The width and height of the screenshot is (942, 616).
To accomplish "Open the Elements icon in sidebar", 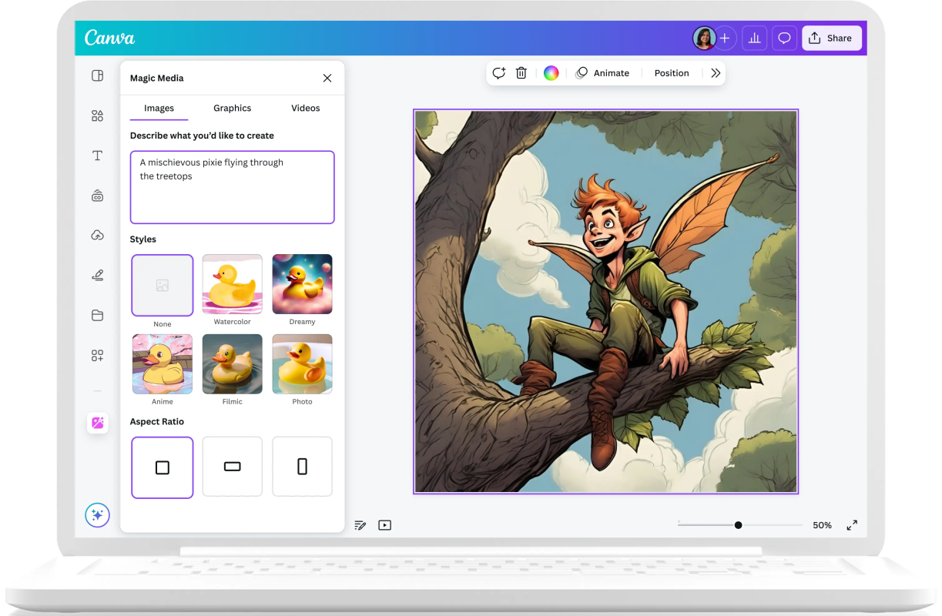I will 97,115.
